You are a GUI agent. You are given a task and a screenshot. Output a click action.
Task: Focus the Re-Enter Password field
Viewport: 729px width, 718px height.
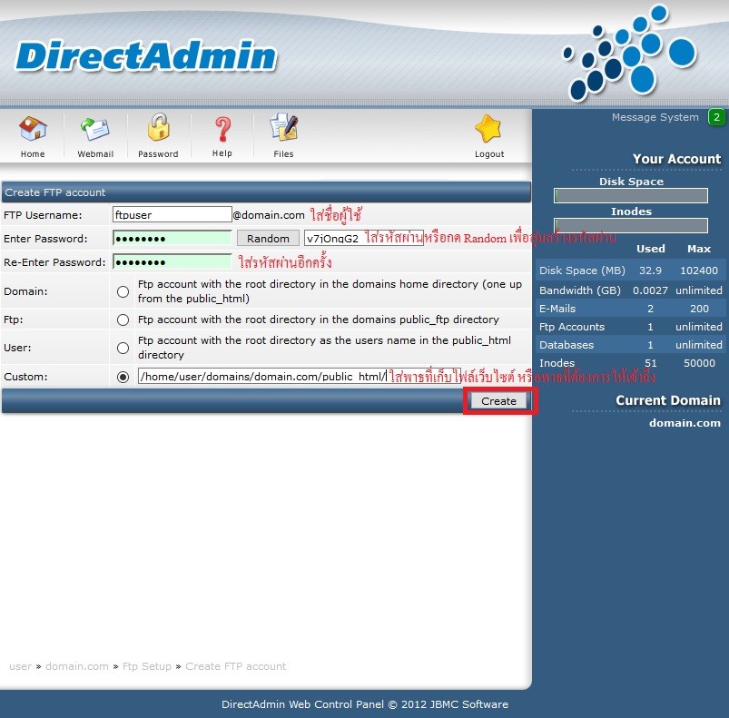[x=172, y=262]
